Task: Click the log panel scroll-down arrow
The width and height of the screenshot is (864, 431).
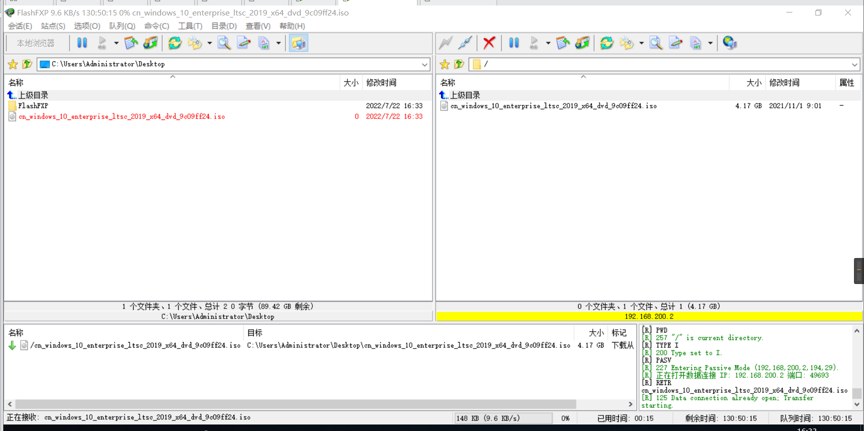Action: 856,404
